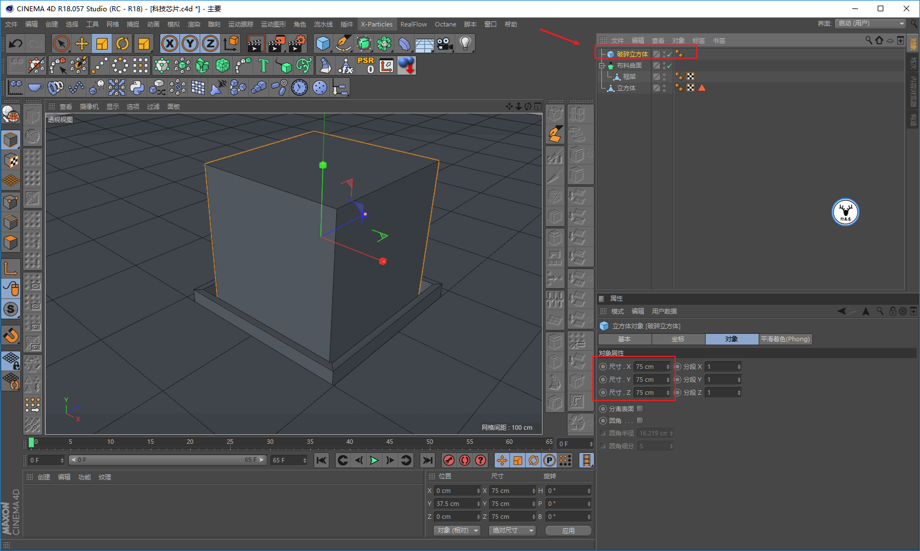Image resolution: width=920 pixels, height=551 pixels.
Task: Adjust 分段 X stepper arrows
Action: point(739,367)
